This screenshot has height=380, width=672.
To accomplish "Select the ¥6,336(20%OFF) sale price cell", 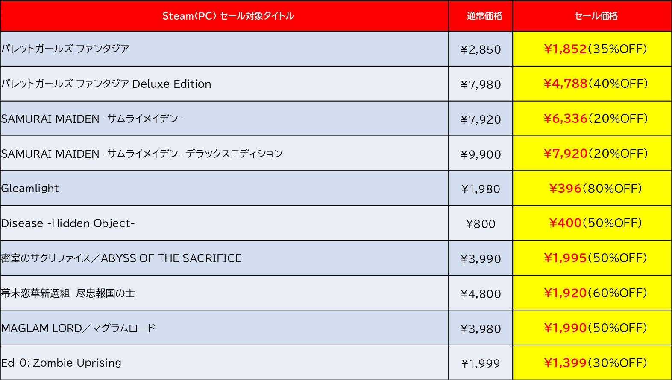I will point(592,119).
